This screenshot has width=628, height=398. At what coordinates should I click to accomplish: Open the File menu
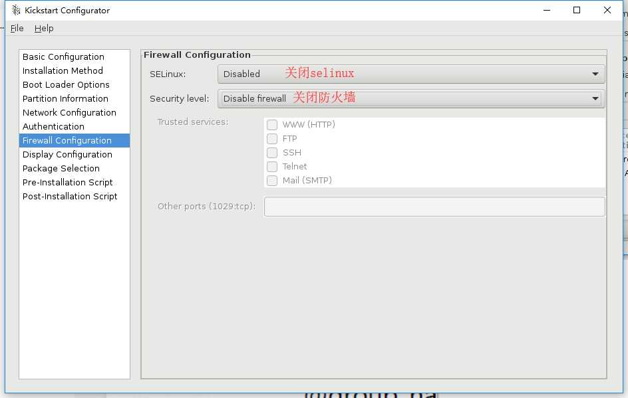pos(17,29)
